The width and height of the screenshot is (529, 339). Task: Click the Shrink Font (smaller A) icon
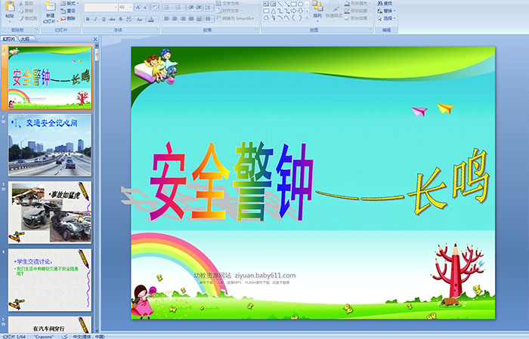pyautogui.click(x=146, y=7)
